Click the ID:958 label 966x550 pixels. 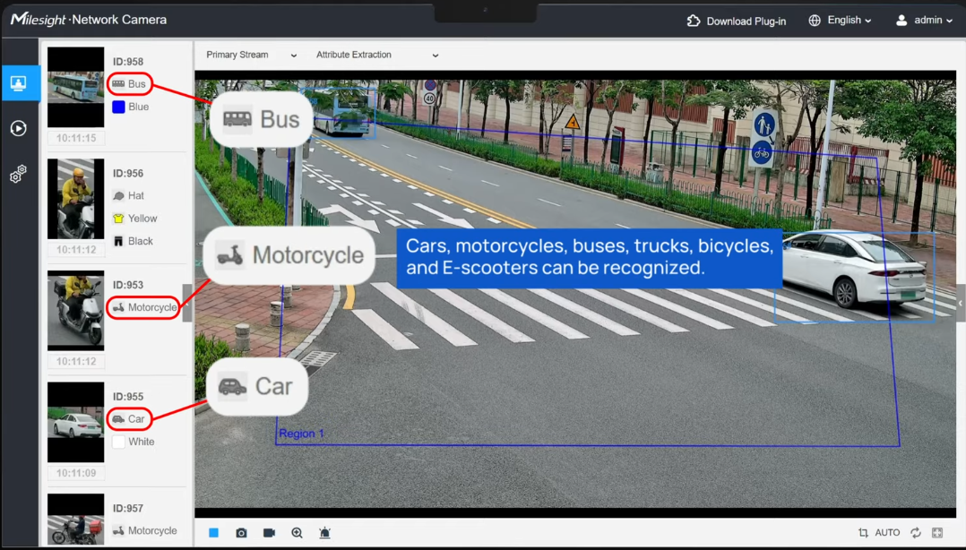coord(127,62)
